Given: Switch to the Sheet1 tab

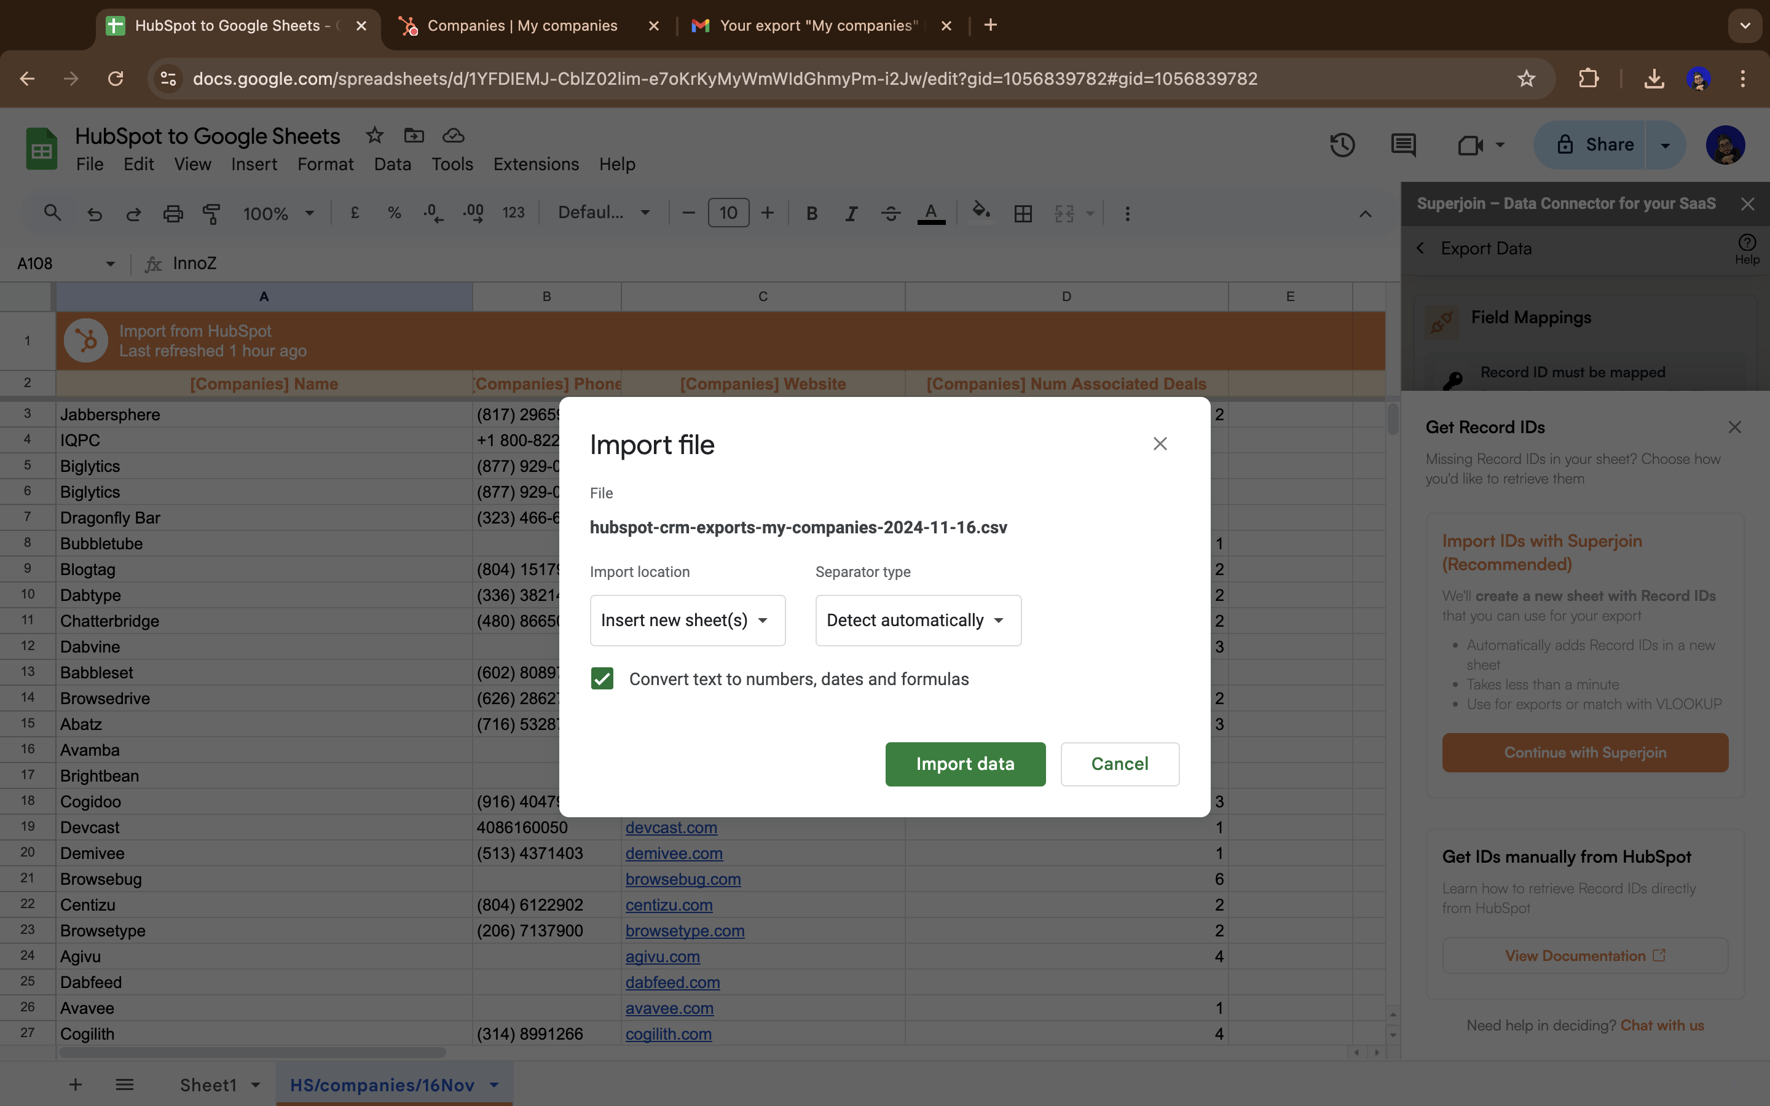Looking at the screenshot, I should click(208, 1084).
